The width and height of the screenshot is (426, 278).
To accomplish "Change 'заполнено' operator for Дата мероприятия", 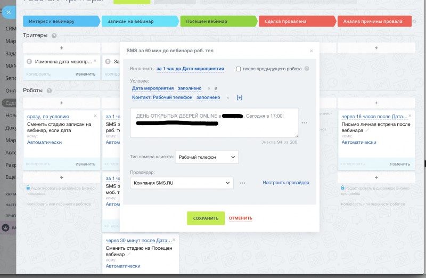I will pyautogui.click(x=190, y=88).
